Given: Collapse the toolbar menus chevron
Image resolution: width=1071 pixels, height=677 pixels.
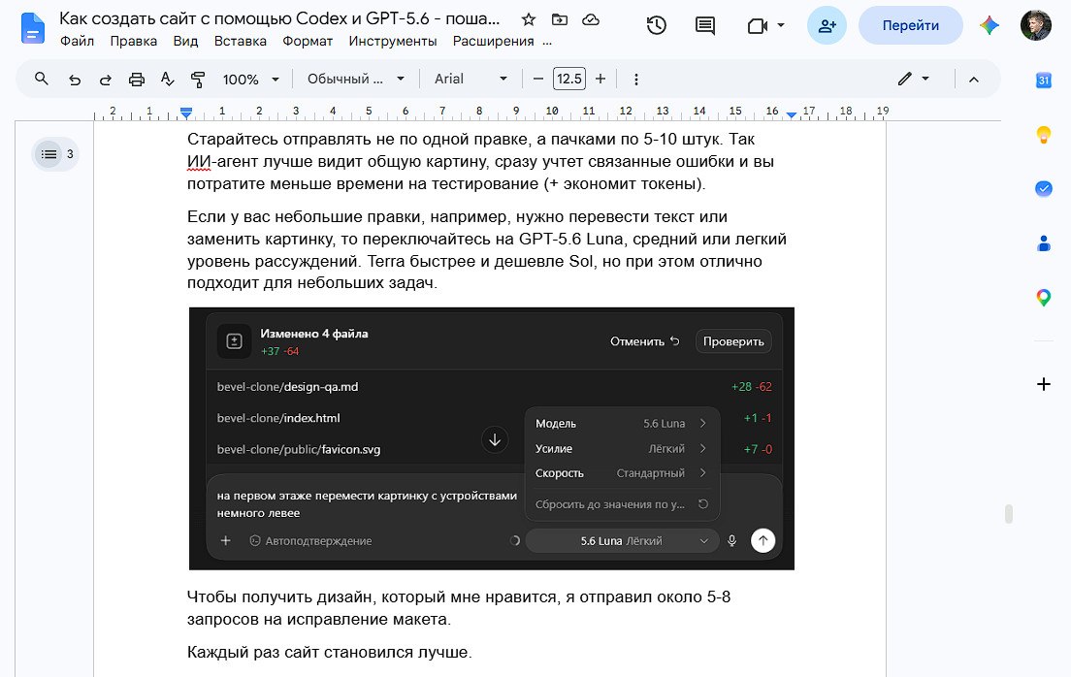Looking at the screenshot, I should [x=974, y=80].
